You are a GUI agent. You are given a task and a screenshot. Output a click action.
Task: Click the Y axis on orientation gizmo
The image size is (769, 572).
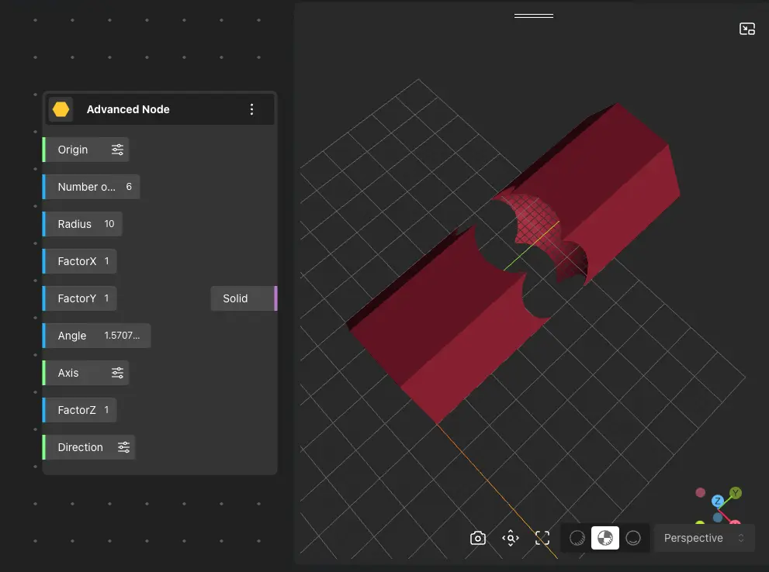[736, 493]
